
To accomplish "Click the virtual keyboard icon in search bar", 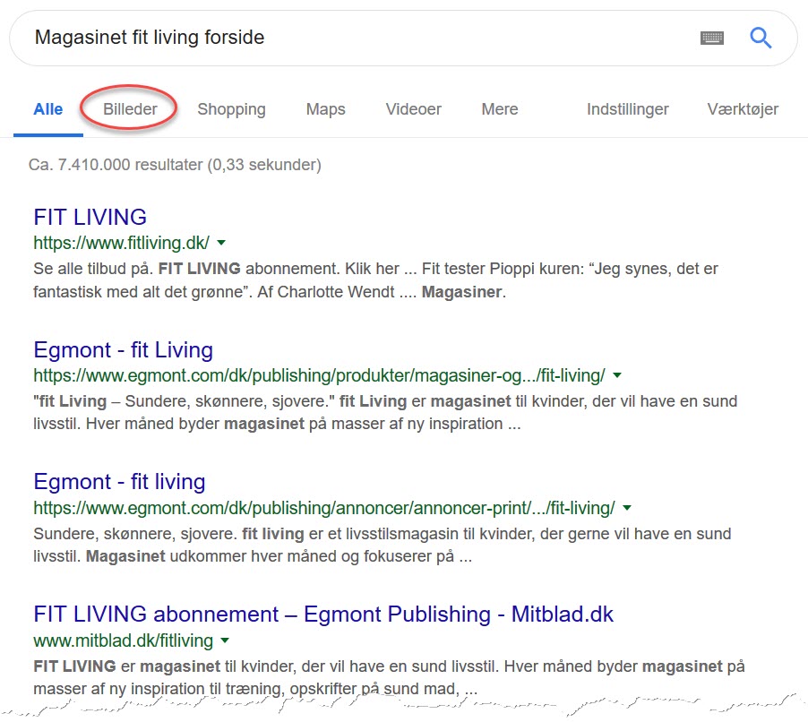I will pos(712,38).
